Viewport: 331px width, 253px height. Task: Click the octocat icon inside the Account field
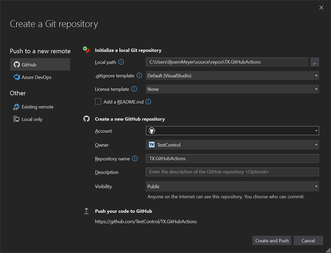(x=152, y=131)
